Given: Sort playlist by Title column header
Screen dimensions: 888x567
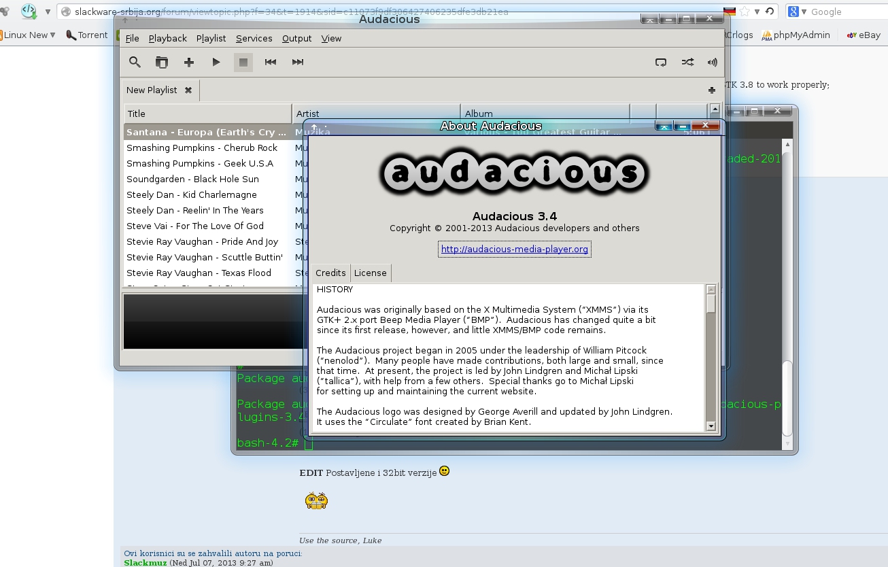Looking at the screenshot, I should pos(207,114).
